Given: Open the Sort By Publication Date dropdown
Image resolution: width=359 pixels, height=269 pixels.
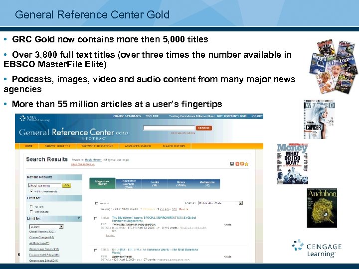Looking at the screenshot, I should tap(220, 203).
